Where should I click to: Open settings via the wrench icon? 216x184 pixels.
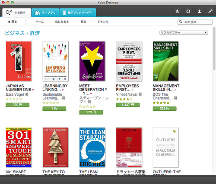point(210,11)
